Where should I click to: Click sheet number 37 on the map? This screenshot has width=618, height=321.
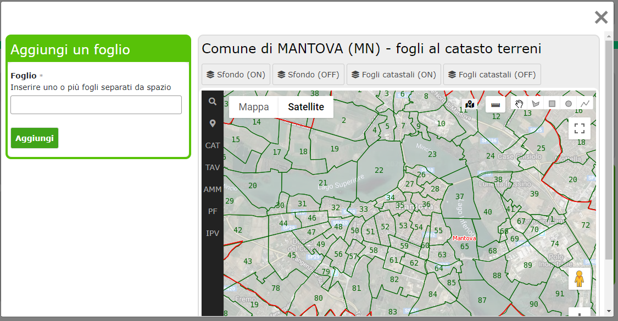click(460, 196)
